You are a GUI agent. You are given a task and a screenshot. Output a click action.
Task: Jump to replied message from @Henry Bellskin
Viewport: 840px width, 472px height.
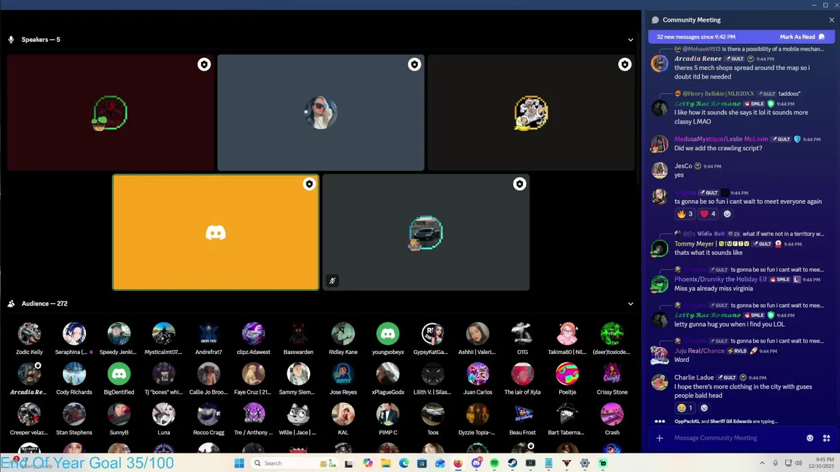(x=741, y=94)
